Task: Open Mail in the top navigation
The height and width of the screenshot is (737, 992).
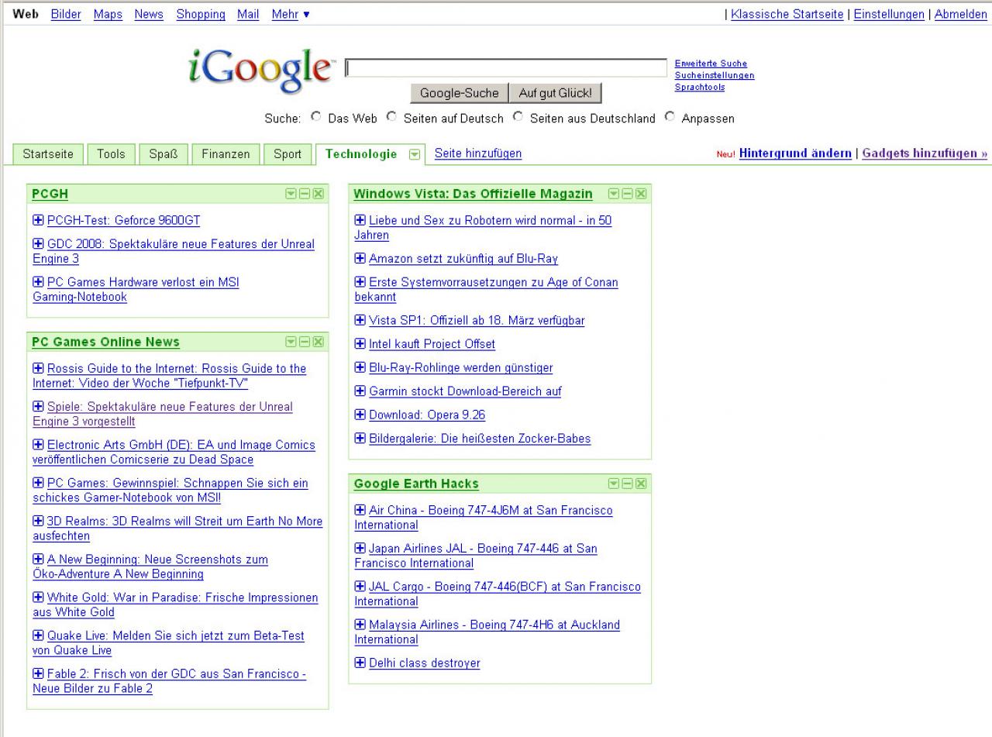Action: (248, 14)
